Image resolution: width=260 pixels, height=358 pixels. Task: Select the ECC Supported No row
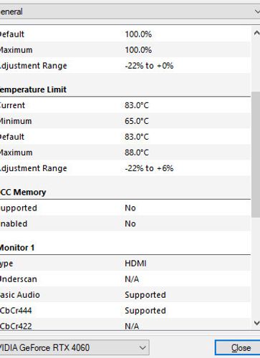(x=125, y=208)
